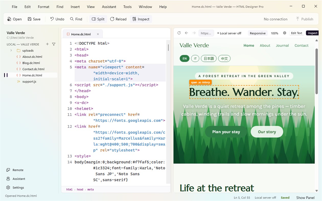Click the preview pane vertical scrollbar thumb

pos(317,72)
